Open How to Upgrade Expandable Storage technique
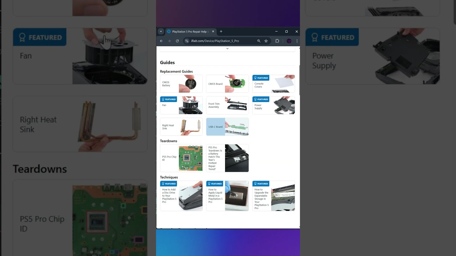456x256 pixels. tap(274, 196)
